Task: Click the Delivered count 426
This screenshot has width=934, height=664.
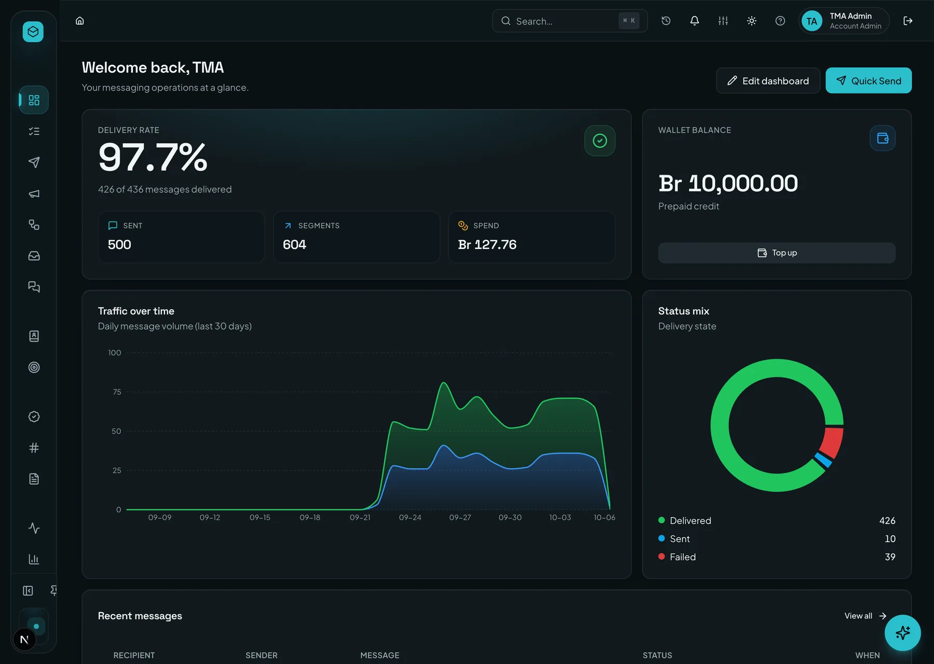Action: pyautogui.click(x=887, y=520)
